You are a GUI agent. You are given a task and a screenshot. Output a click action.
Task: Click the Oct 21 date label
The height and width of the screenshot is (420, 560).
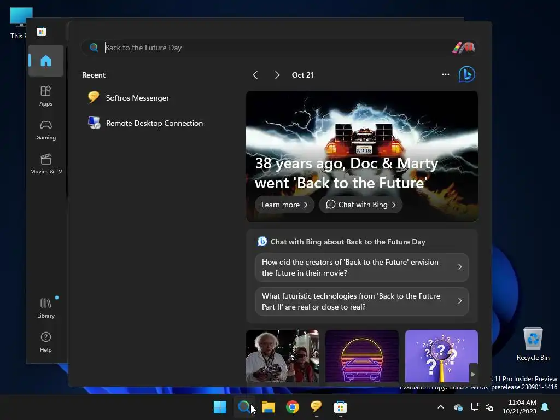[x=302, y=75]
